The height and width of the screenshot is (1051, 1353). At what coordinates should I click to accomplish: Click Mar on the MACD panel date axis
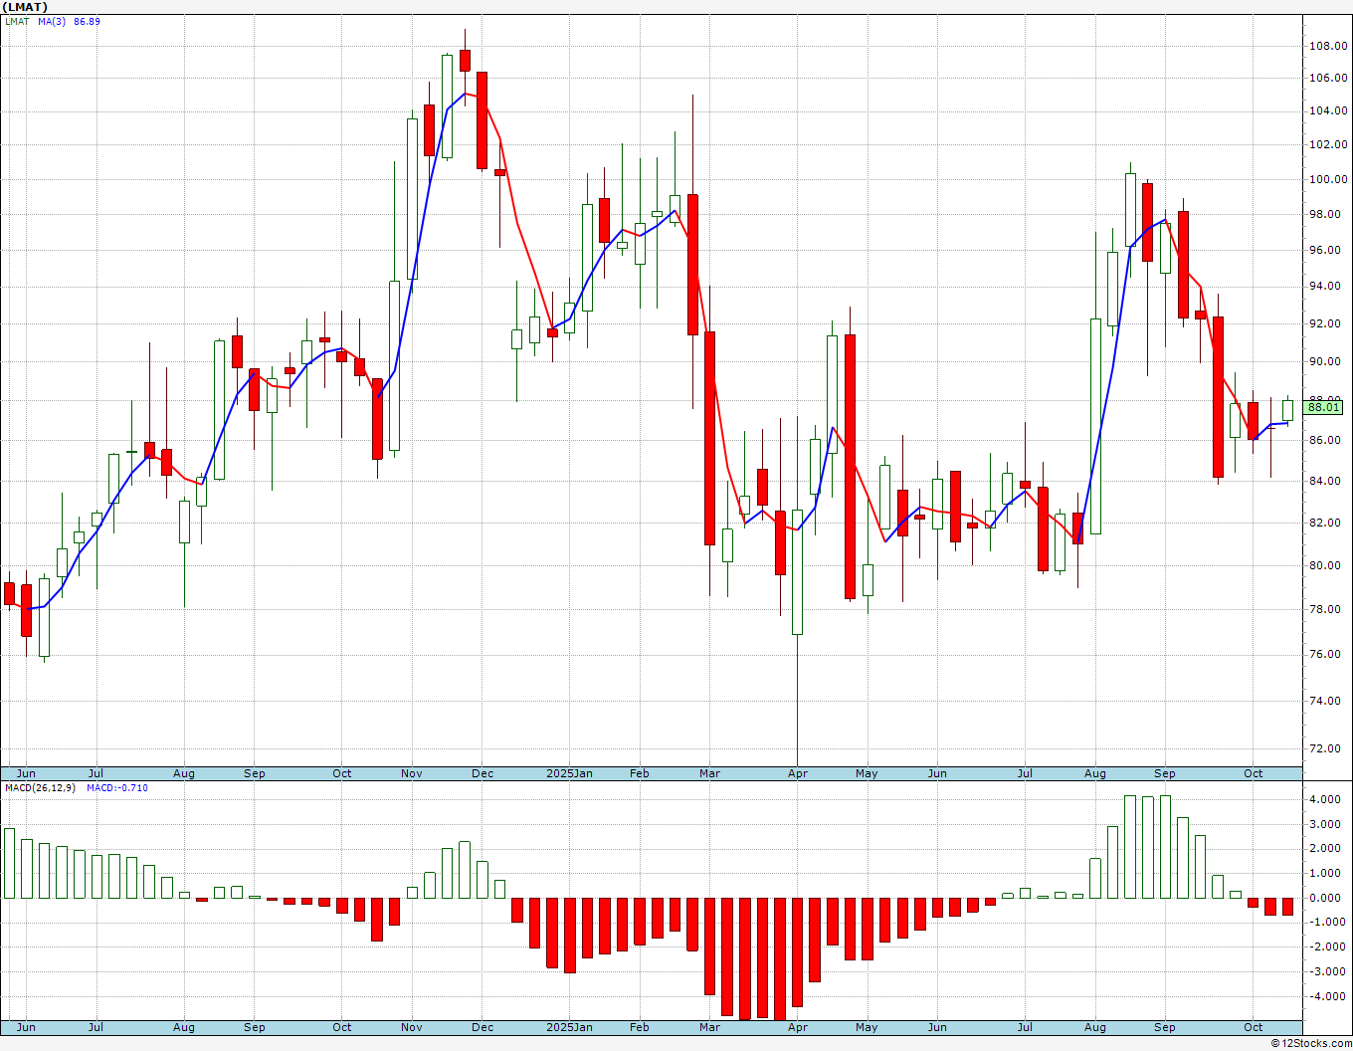(709, 1027)
